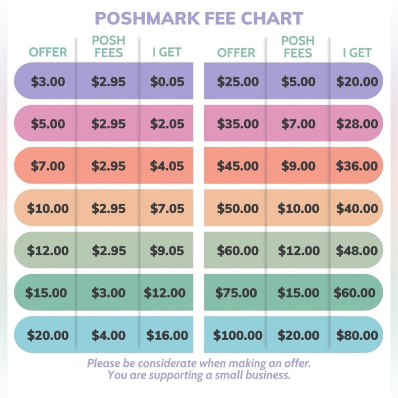
Task: Click the $7.05 I GET value
Action: [167, 209]
